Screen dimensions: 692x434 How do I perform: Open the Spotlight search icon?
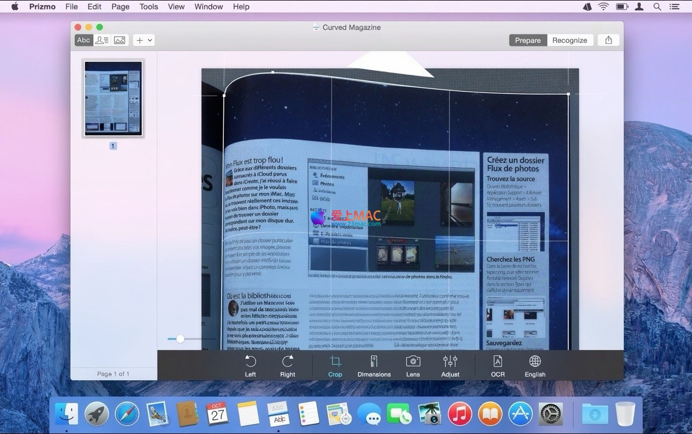(x=657, y=7)
